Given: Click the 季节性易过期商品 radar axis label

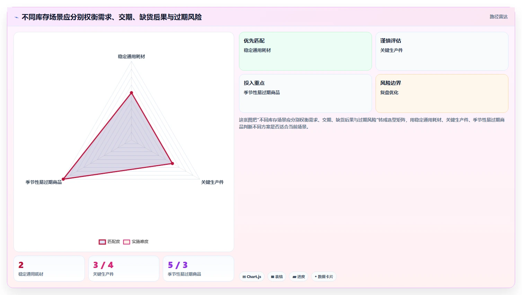Looking at the screenshot, I should pyautogui.click(x=44, y=182).
